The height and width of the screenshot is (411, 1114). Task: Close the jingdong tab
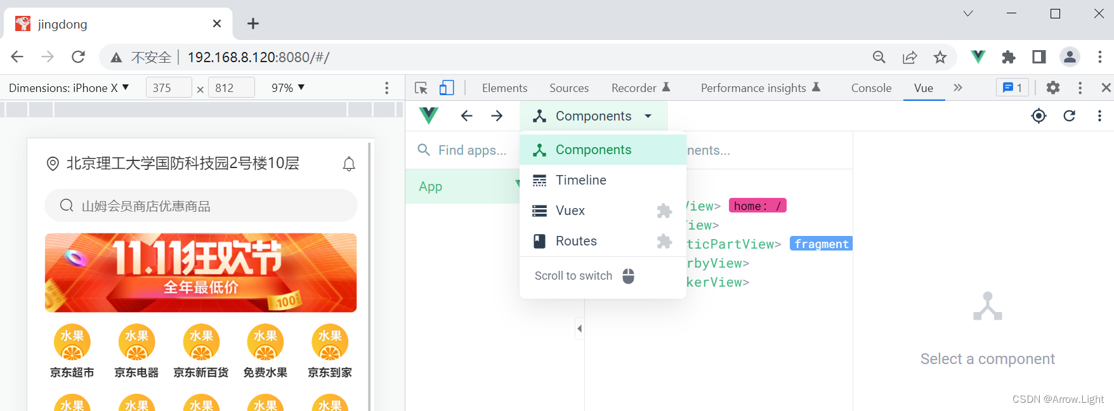click(217, 23)
